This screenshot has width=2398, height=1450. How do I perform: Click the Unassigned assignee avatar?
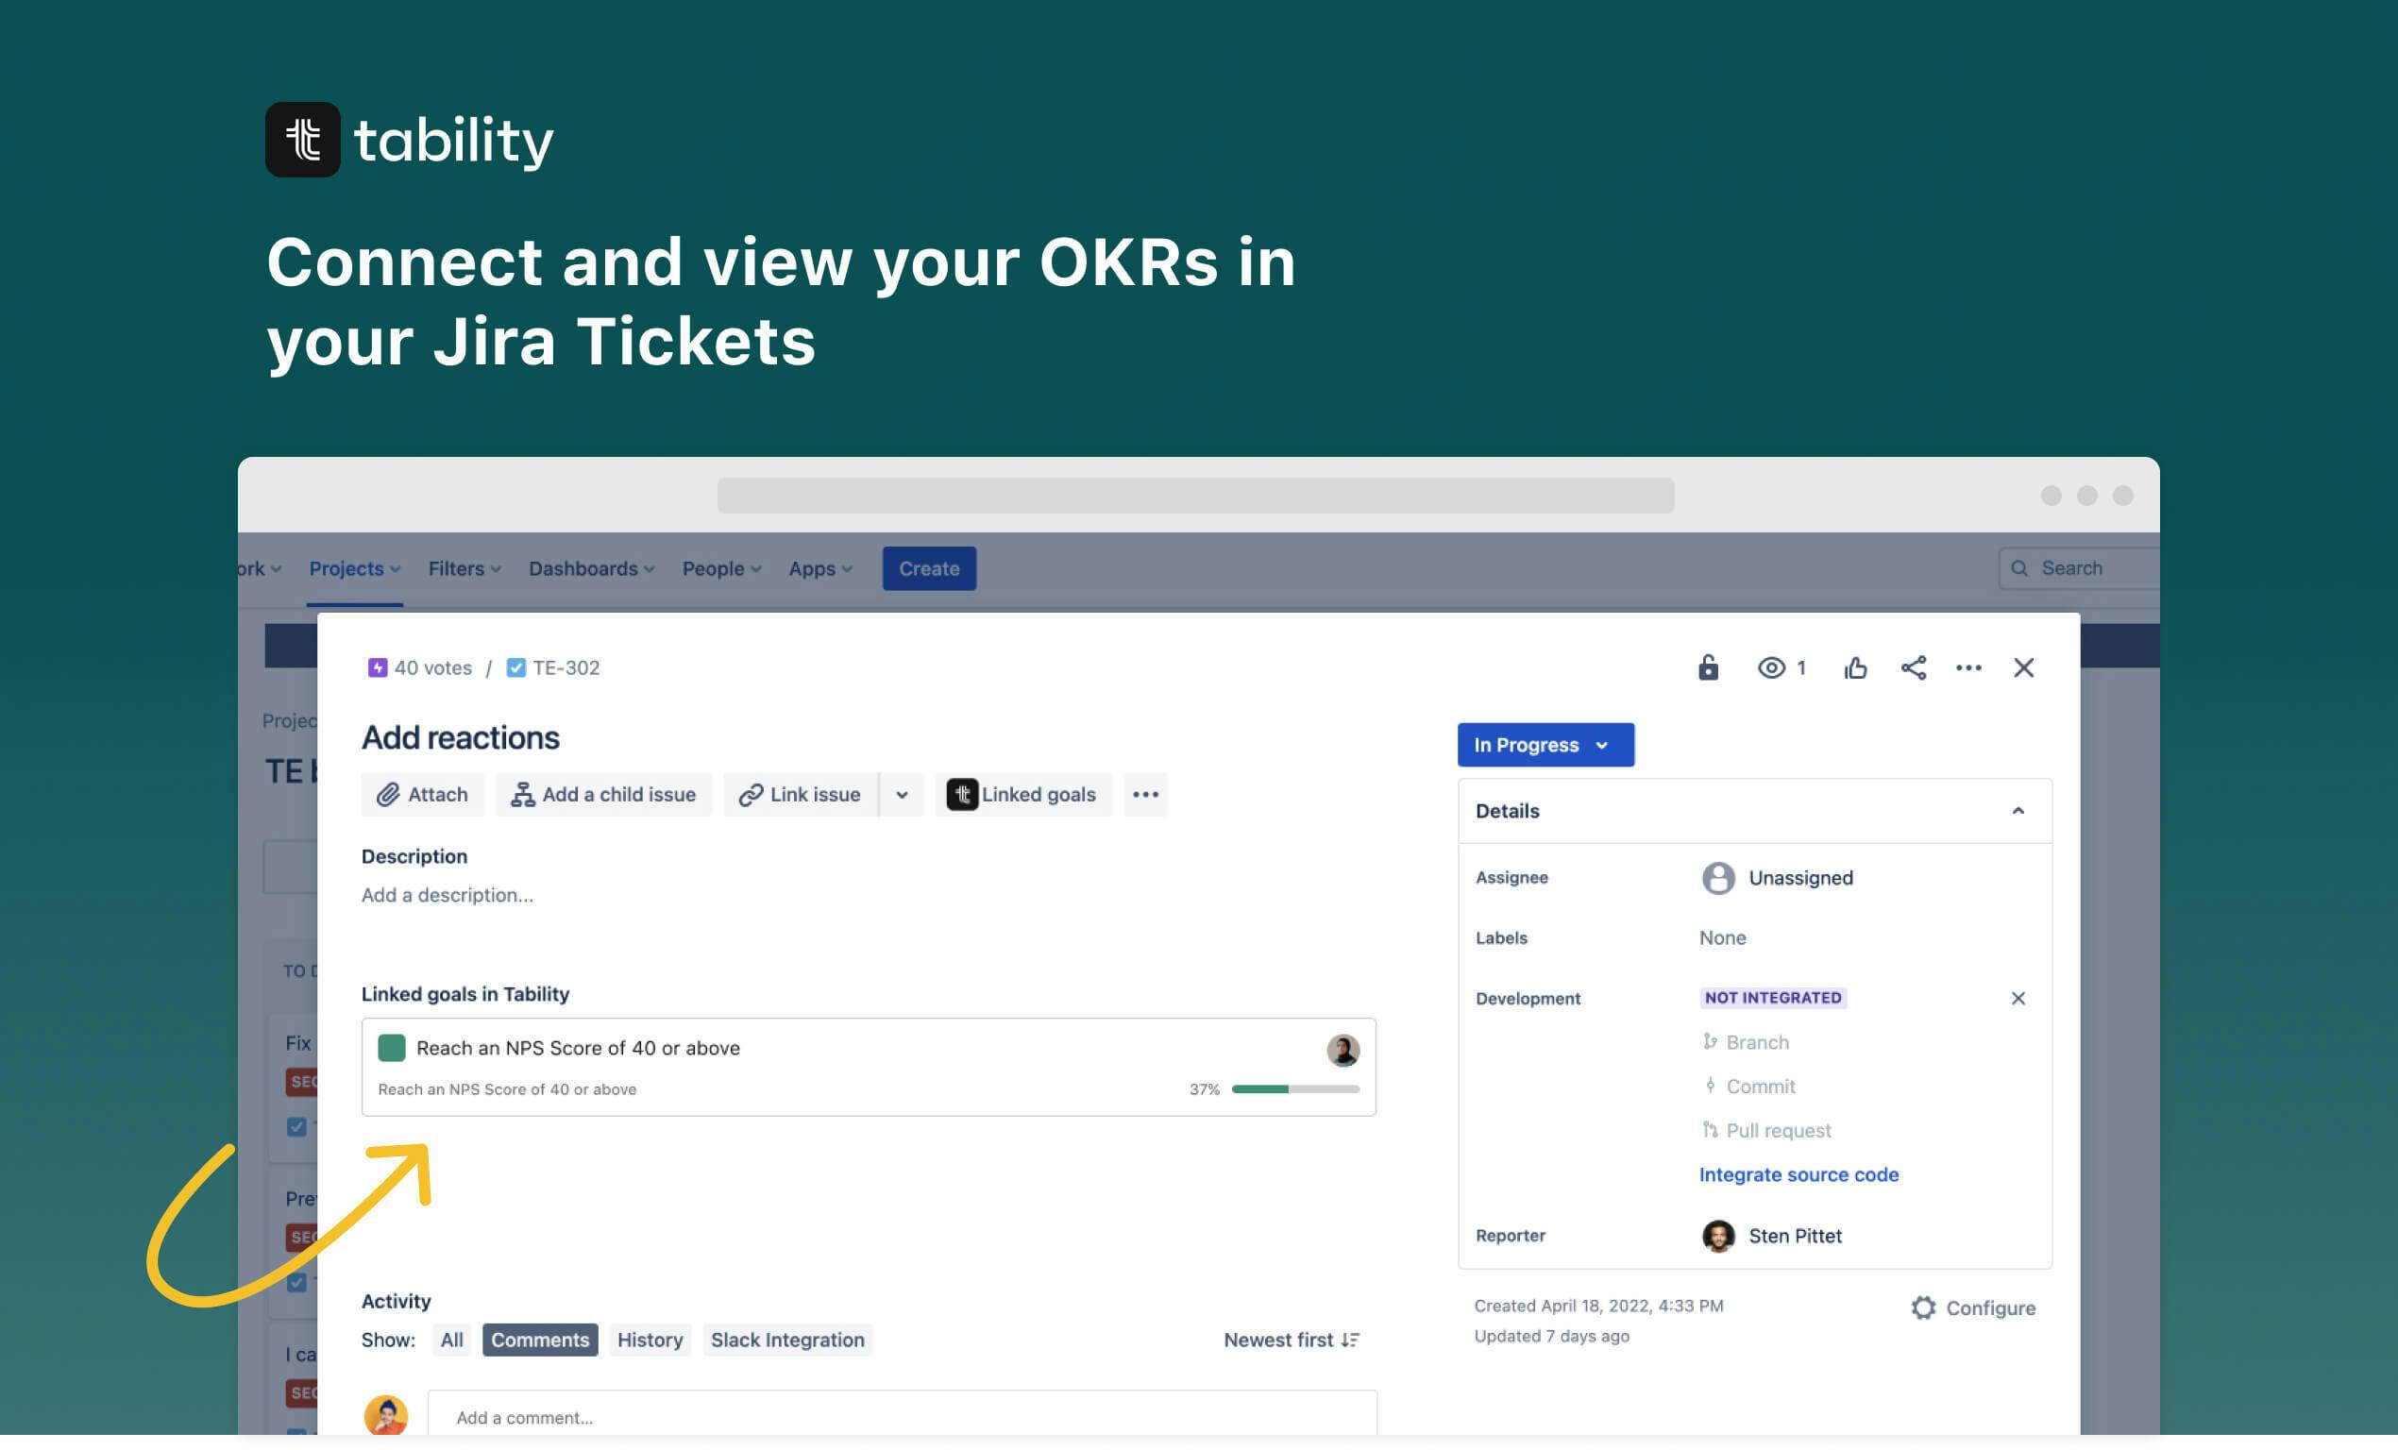coord(1717,878)
